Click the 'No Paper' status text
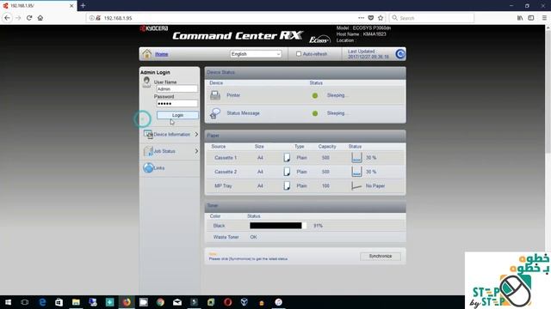Viewport: 551px width, 309px height. (375, 185)
